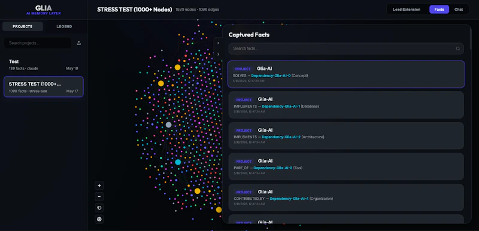Click the right chevron on facts panel edge
The height and width of the screenshot is (231, 479).
pyautogui.click(x=218, y=54)
